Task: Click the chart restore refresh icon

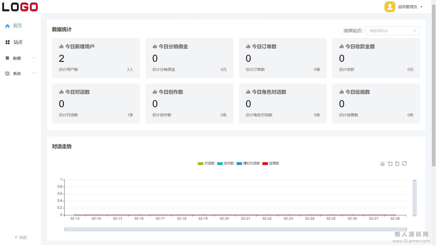Action: click(404, 163)
